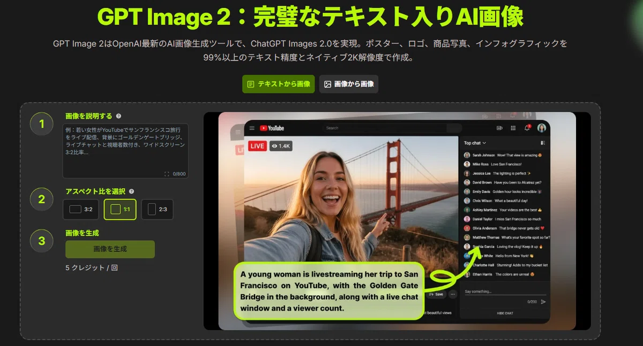
Task: Select the テキストから画像 tab
Action: tap(278, 84)
